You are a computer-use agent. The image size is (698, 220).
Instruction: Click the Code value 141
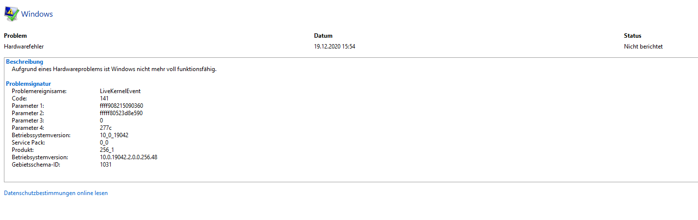pyautogui.click(x=104, y=98)
